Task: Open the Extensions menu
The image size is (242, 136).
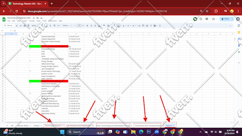Action: click(x=52, y=21)
